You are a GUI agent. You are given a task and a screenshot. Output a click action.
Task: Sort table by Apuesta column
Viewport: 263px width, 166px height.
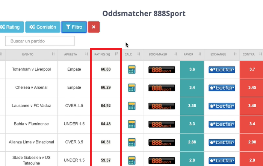[x=71, y=54]
